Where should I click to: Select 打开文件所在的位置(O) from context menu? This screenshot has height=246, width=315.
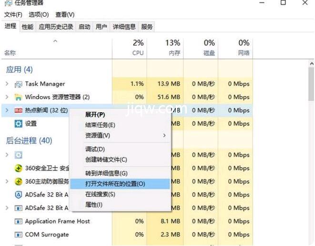coord(115,184)
